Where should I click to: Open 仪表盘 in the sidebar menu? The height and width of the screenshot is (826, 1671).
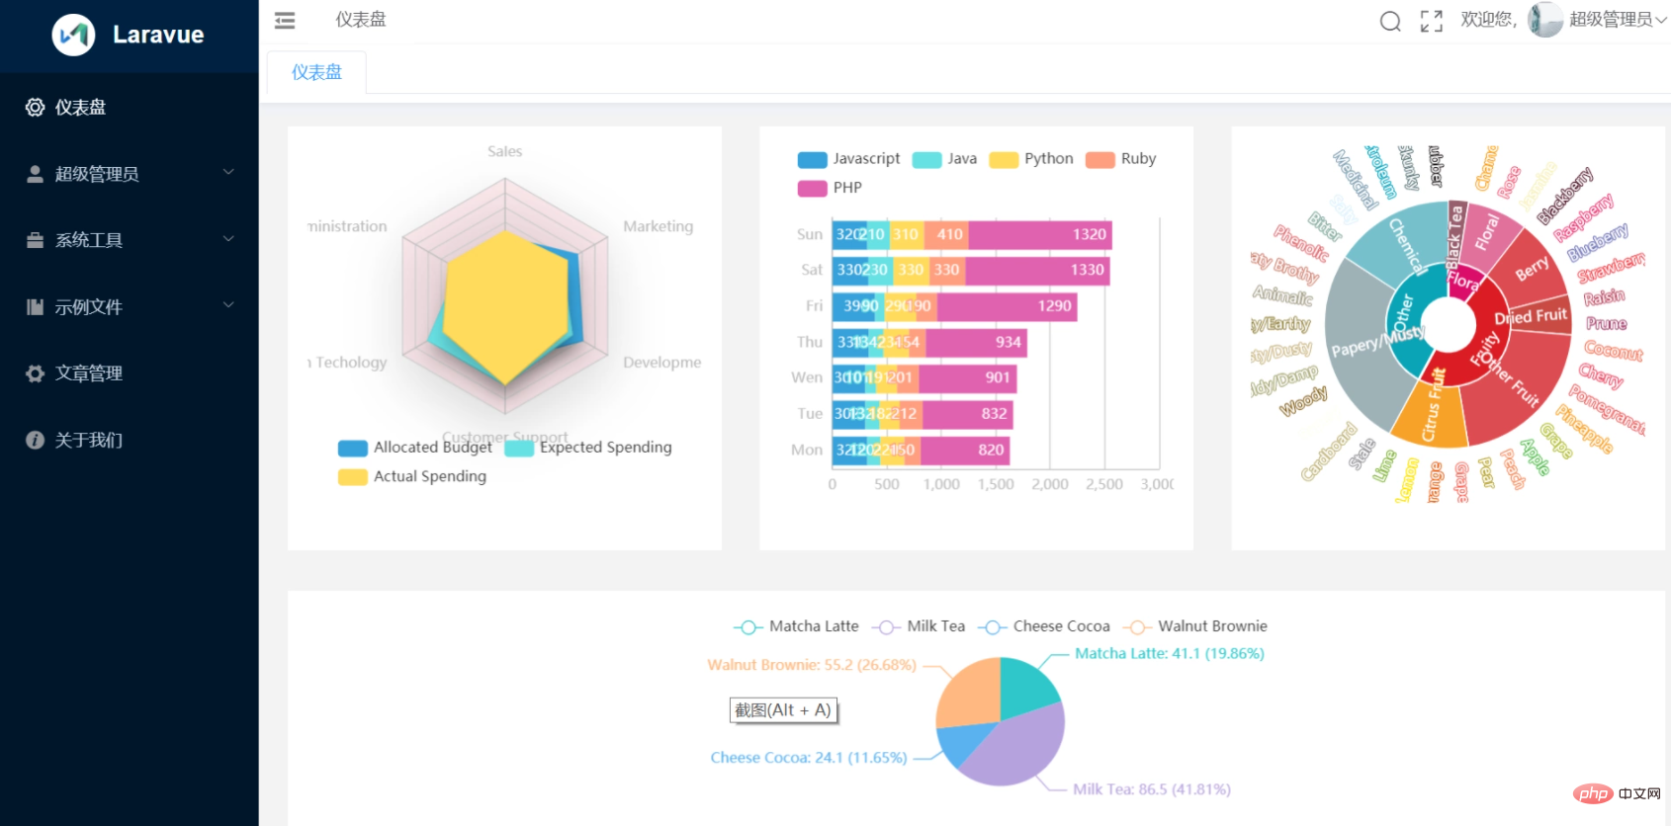tap(80, 107)
